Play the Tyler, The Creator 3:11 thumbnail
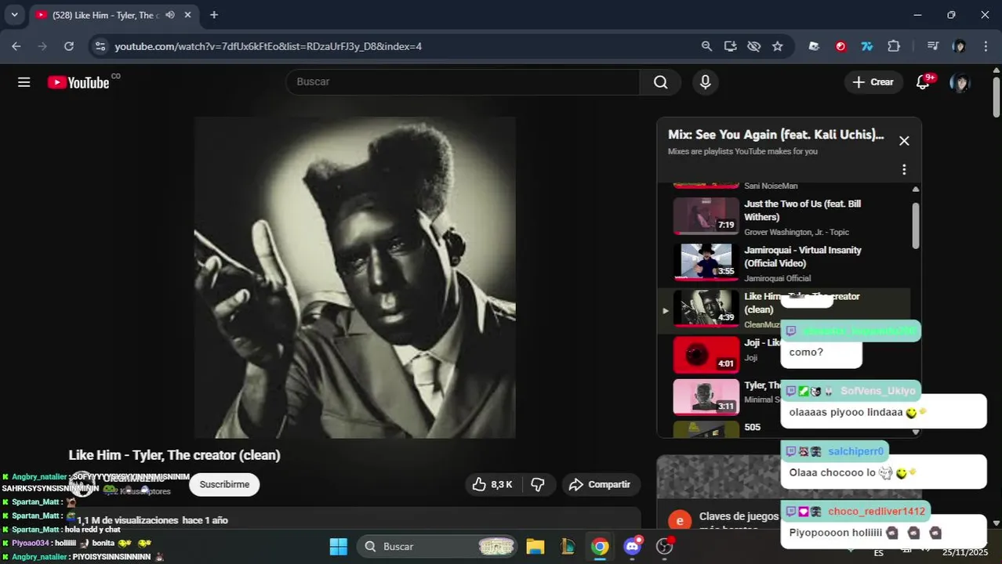 (x=706, y=397)
